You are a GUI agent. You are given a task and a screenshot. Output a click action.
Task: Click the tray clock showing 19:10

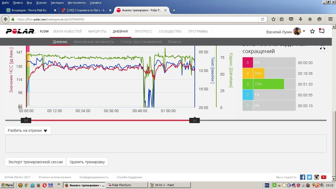click(329, 185)
